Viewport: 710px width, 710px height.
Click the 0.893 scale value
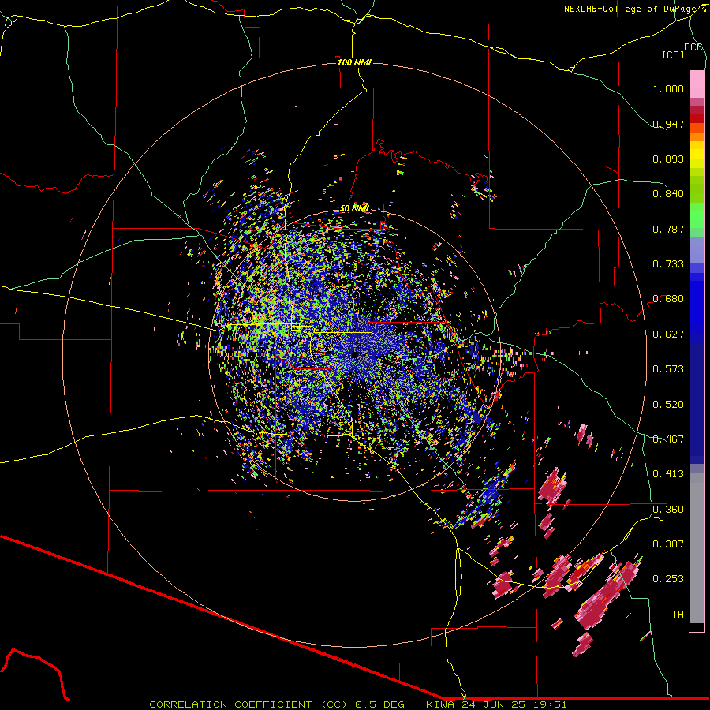[x=668, y=159]
